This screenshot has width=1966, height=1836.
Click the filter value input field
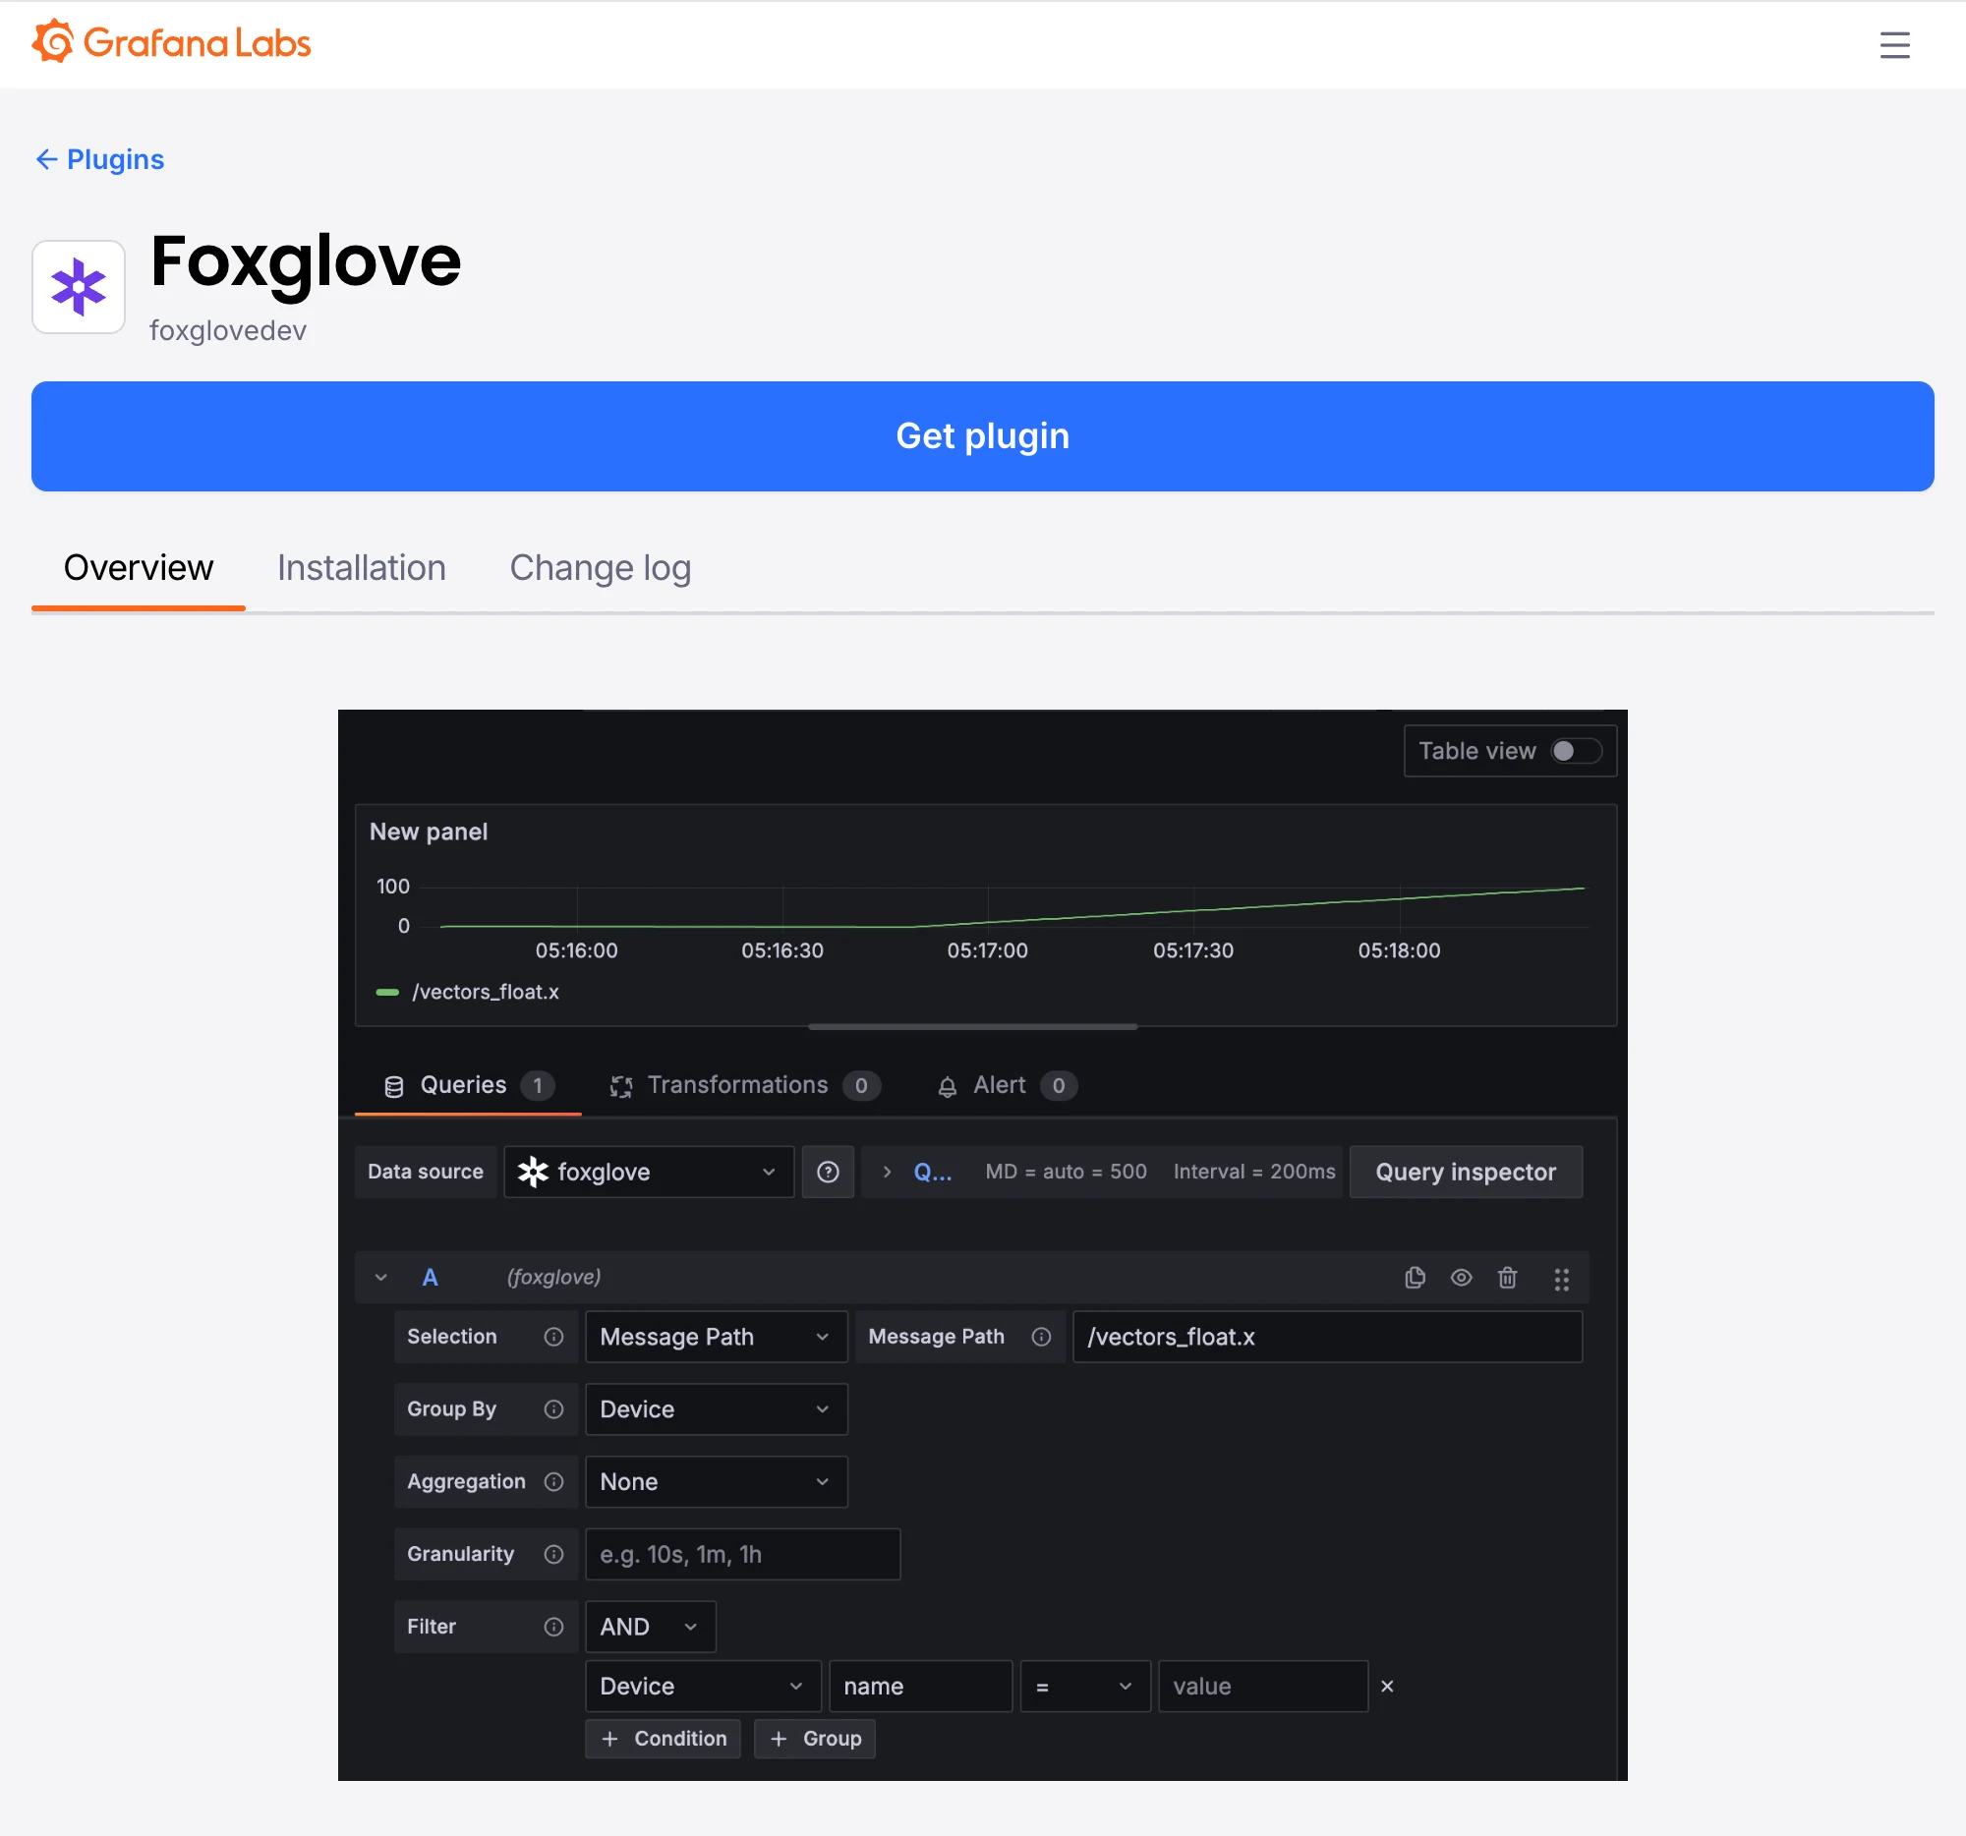[x=1263, y=1686]
